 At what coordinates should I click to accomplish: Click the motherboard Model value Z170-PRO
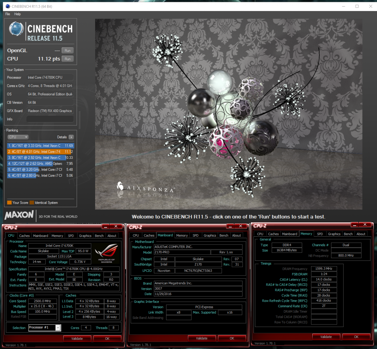182,252
